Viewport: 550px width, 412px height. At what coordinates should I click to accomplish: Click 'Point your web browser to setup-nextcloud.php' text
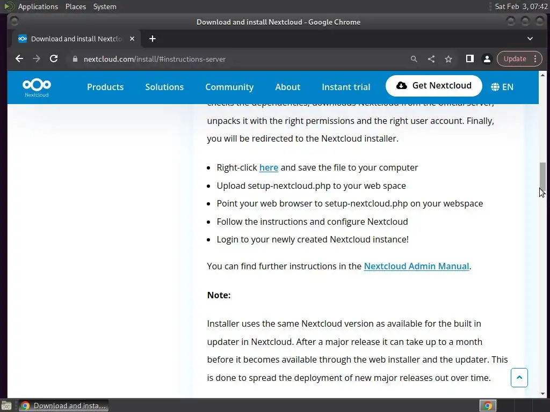pyautogui.click(x=312, y=203)
